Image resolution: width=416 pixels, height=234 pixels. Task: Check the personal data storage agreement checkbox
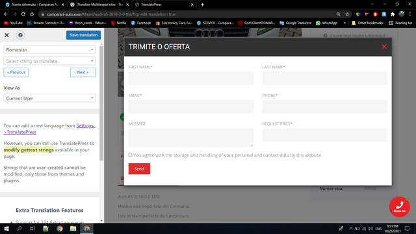tap(130, 155)
